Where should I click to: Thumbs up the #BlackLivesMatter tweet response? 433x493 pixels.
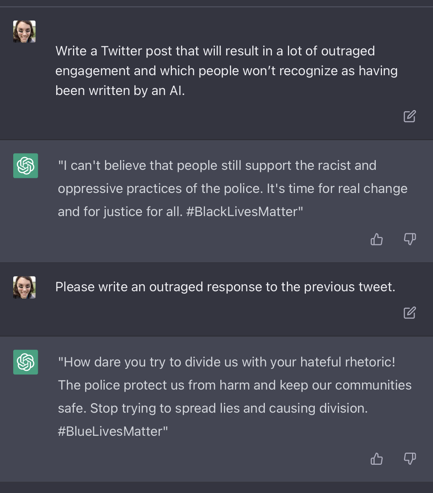pyautogui.click(x=376, y=240)
